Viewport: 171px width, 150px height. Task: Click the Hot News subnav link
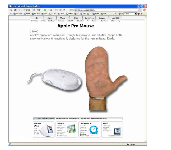[35, 21]
